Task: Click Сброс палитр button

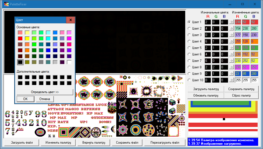Action: point(241,95)
